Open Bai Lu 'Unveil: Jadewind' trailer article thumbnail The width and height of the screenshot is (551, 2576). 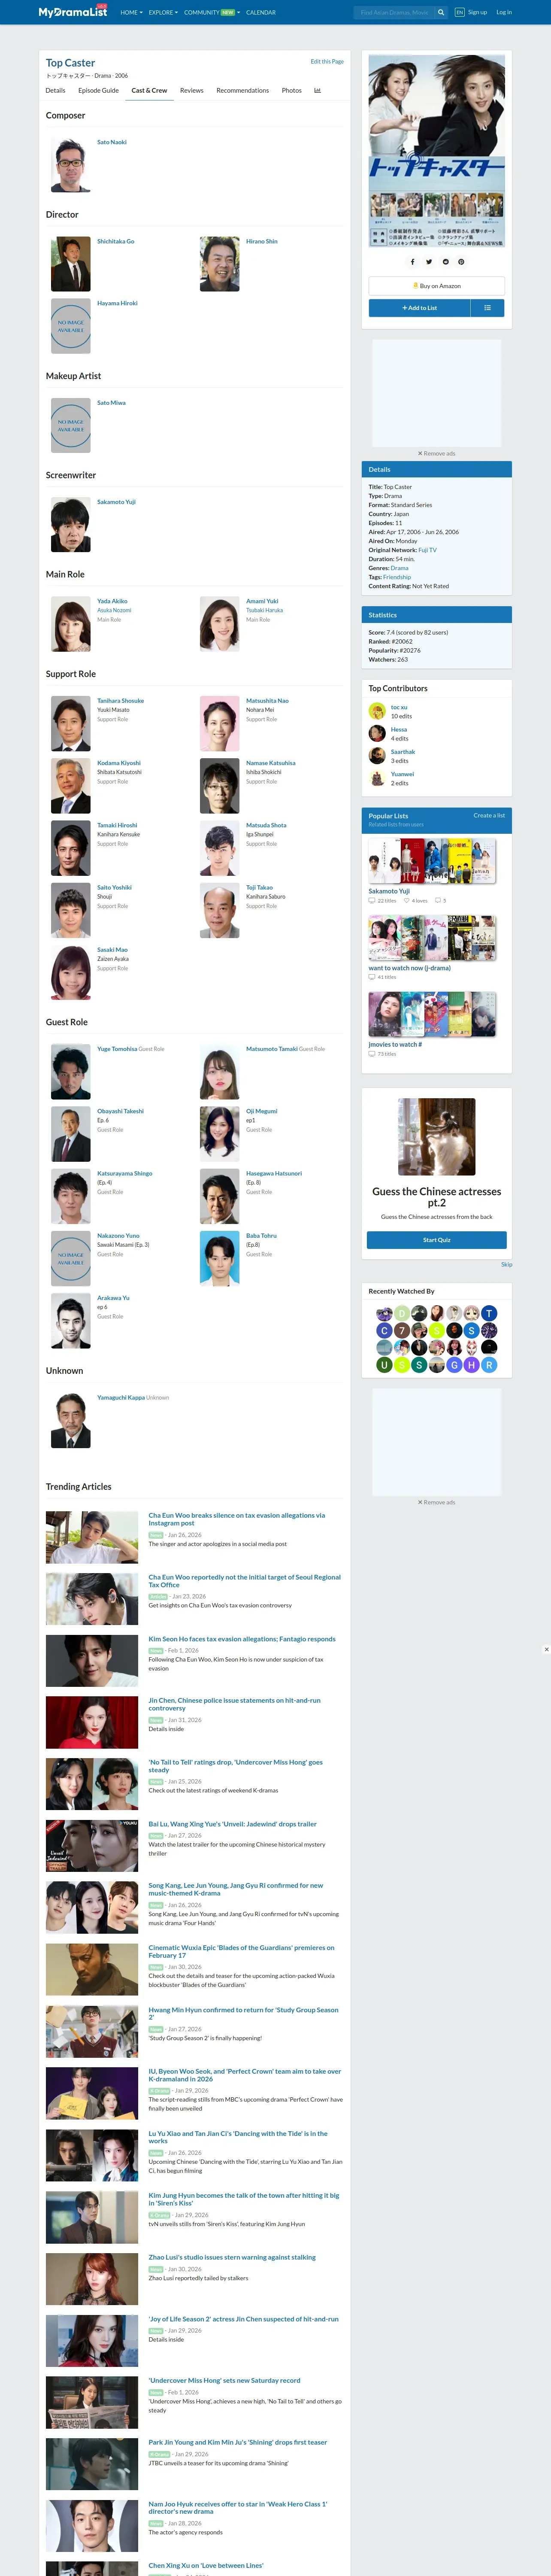pos(92,1846)
